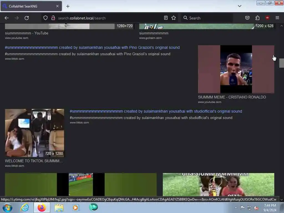Click the forward navigation arrow
This screenshot has height=213, width=284.
[16, 18]
